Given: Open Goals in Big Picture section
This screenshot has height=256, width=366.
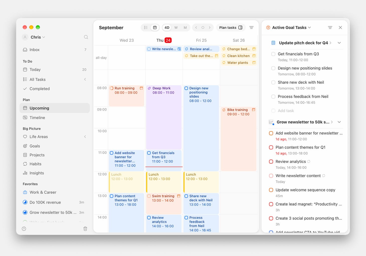Looking at the screenshot, I should click(55, 146).
